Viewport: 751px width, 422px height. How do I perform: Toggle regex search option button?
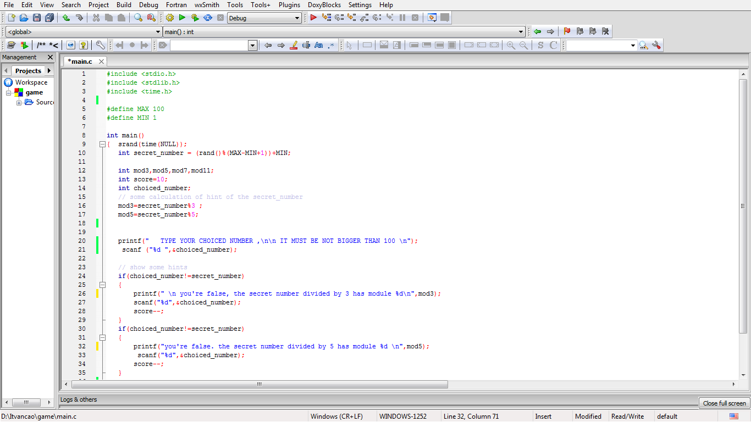pos(331,45)
